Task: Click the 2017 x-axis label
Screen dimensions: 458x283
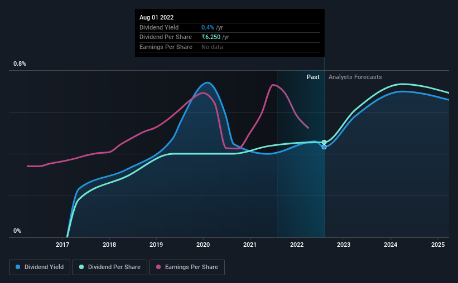Action: coord(62,245)
